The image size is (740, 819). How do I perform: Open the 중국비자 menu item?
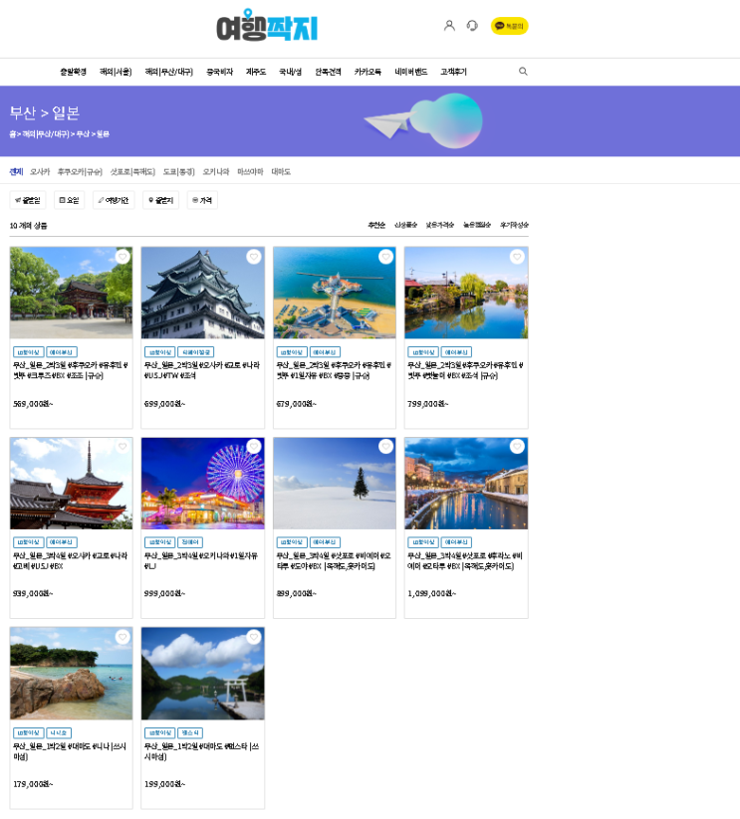(219, 72)
